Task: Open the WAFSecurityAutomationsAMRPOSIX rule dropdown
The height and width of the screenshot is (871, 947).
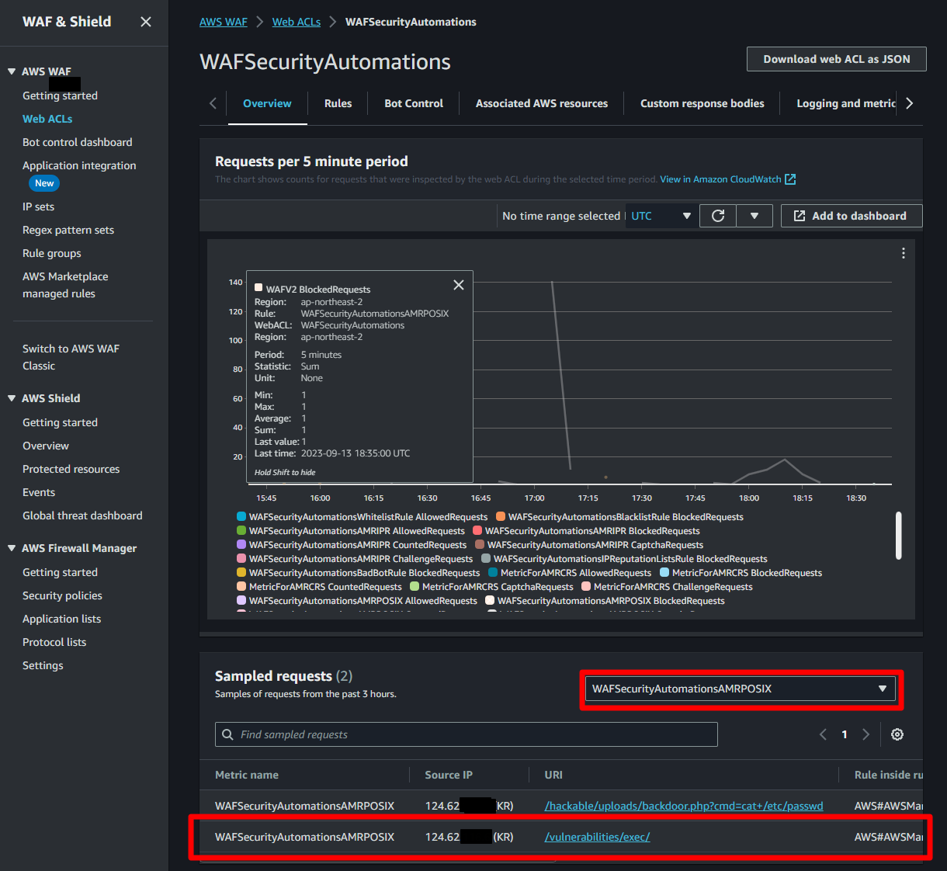Action: pyautogui.click(x=741, y=689)
